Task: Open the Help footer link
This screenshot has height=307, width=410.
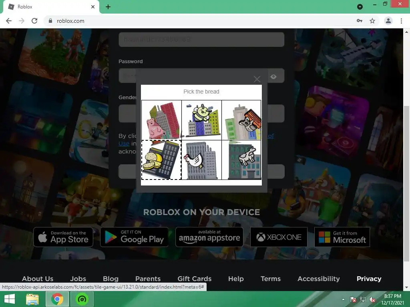Action: [236, 279]
